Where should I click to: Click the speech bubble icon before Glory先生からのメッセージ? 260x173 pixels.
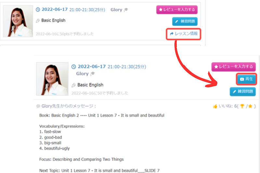tap(38, 106)
